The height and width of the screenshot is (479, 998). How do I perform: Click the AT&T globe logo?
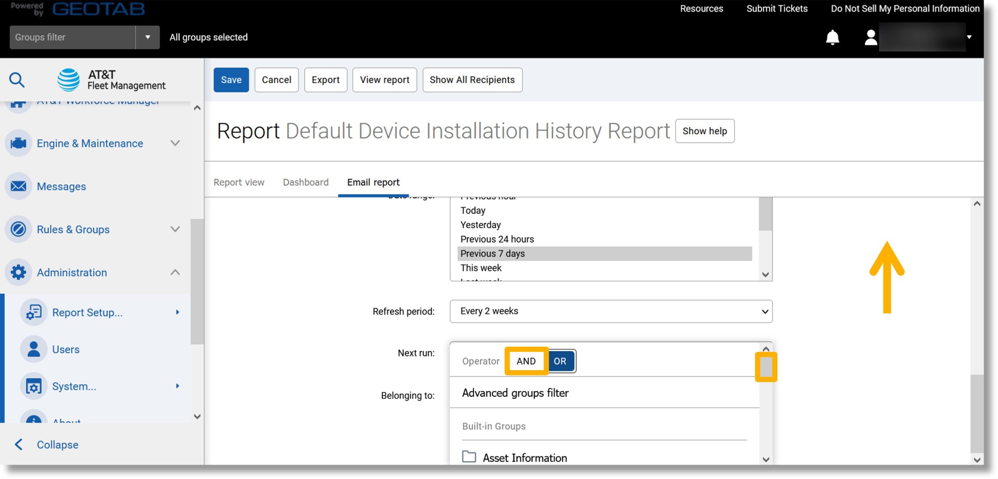pyautogui.click(x=69, y=80)
